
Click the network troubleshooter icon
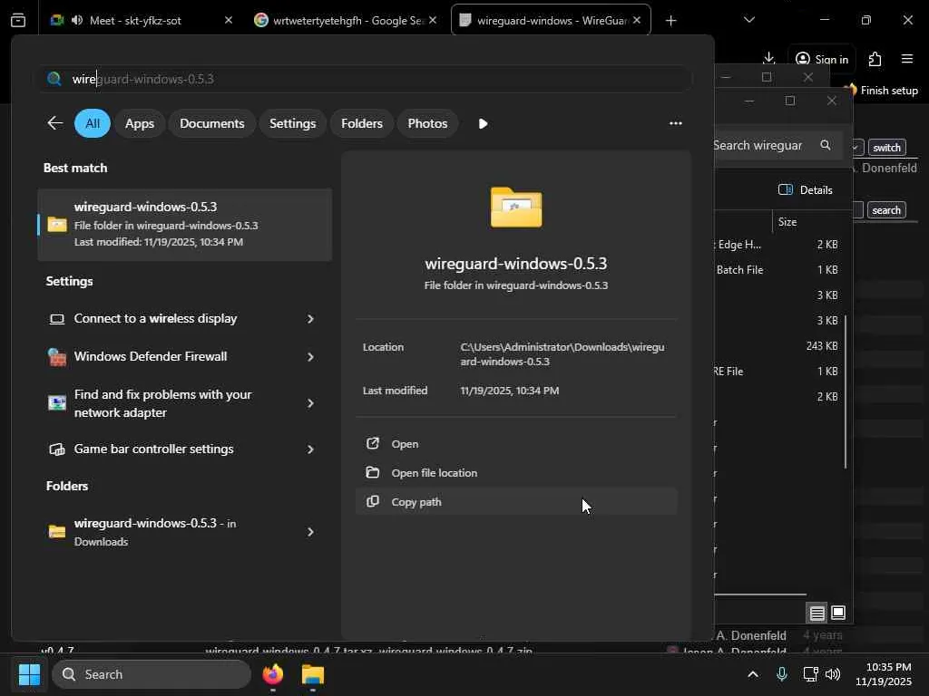pyautogui.click(x=57, y=403)
